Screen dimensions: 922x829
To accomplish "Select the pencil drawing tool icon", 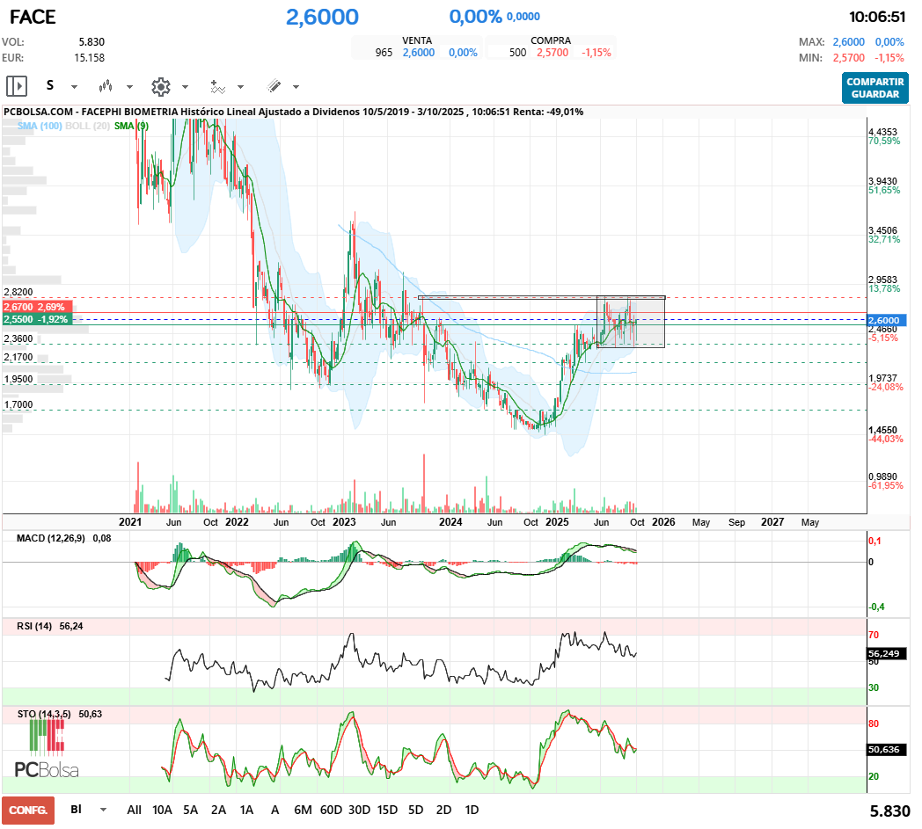I will coord(274,86).
